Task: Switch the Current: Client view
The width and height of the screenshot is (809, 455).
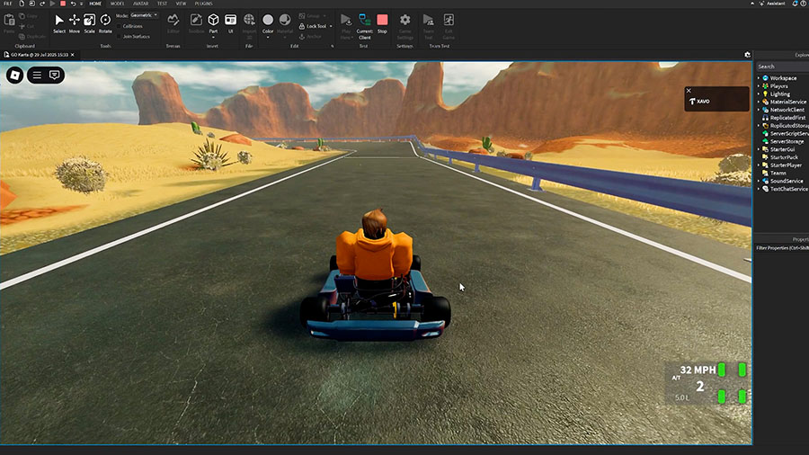Action: 365,26
